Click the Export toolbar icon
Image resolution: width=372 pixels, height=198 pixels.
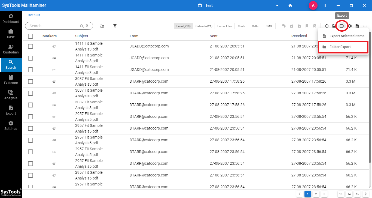[342, 26]
